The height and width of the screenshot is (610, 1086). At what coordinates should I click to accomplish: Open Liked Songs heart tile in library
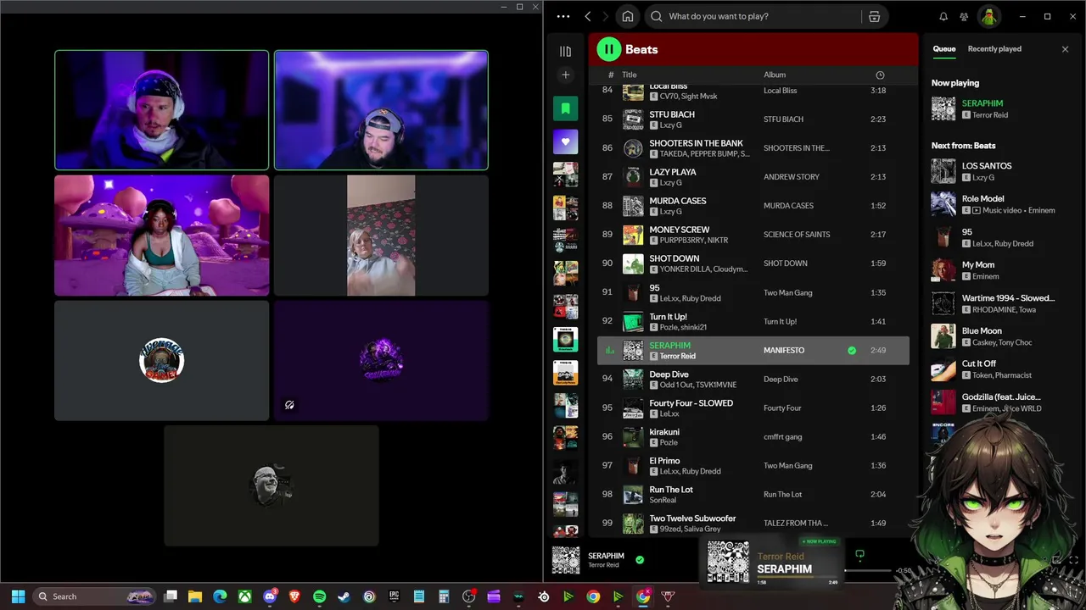tap(566, 141)
